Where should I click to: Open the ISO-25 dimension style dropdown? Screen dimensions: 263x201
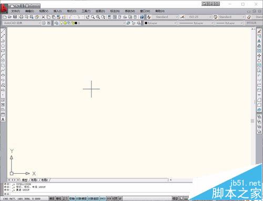point(199,17)
